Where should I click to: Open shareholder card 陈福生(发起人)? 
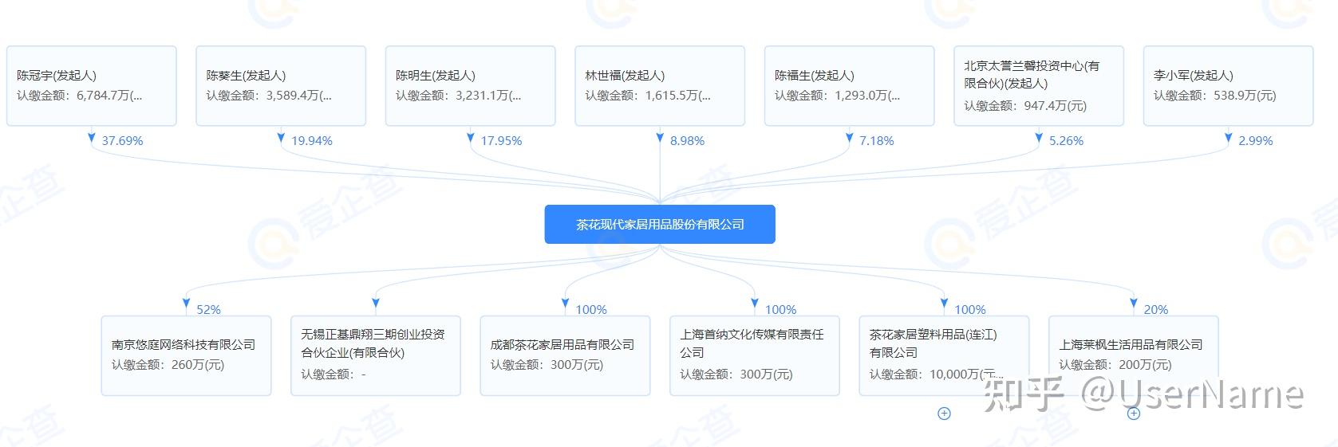(850, 86)
